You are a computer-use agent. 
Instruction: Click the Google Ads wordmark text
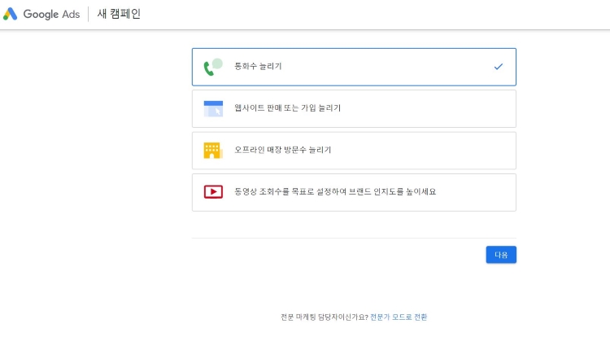pyautogui.click(x=51, y=15)
